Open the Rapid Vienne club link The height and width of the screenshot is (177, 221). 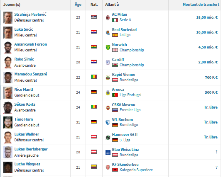coord(123,75)
